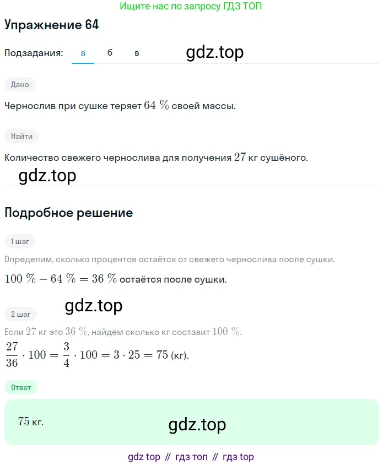The width and height of the screenshot is (383, 465).
Task: Select the 1 шаг step badge
Action: pyautogui.click(x=20, y=242)
